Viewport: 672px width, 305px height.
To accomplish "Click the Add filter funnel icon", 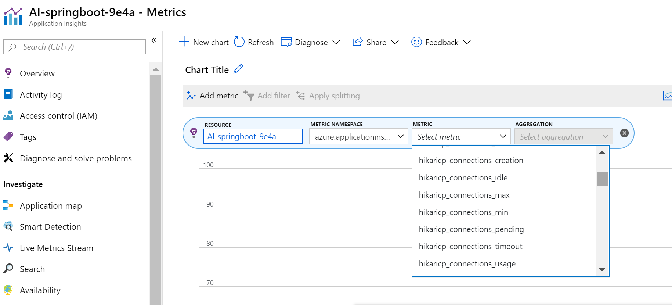I will coord(249,95).
